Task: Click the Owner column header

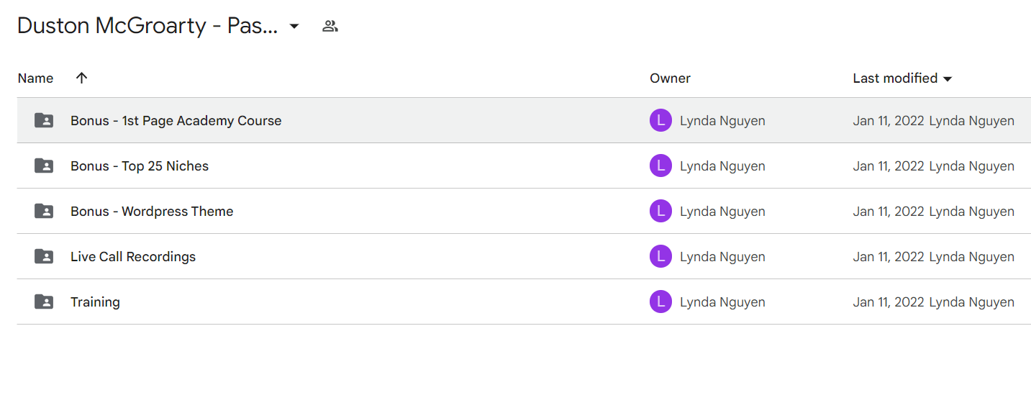Action: pos(670,78)
